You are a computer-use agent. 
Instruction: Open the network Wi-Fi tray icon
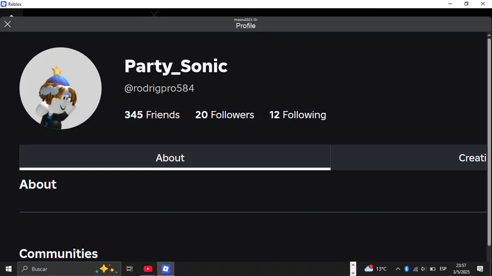click(x=415, y=269)
